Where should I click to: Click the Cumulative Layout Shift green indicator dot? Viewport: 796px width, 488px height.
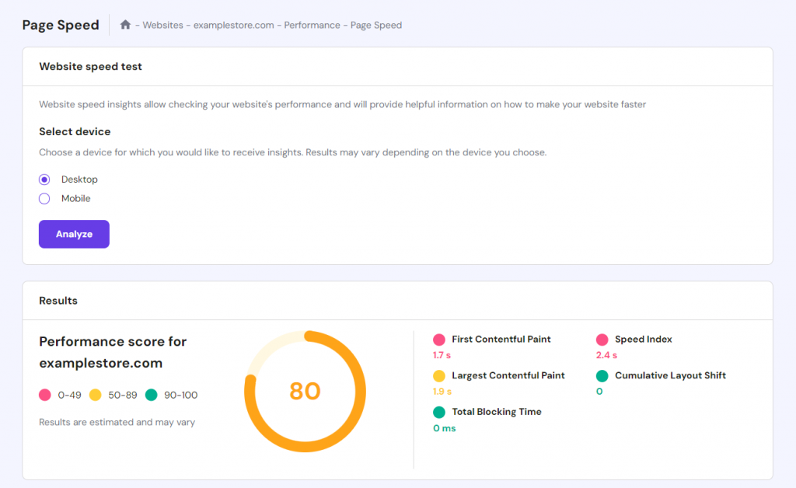click(x=602, y=375)
